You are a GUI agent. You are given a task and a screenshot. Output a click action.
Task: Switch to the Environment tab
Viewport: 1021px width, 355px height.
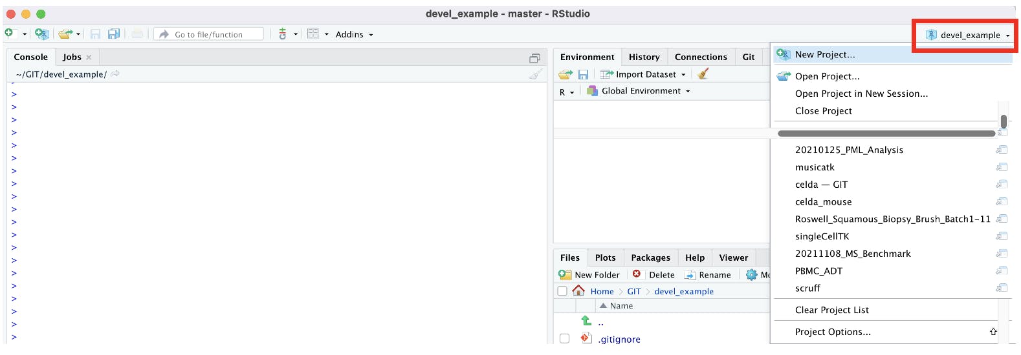587,57
